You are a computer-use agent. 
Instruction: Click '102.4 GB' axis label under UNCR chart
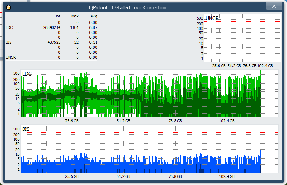[265, 66]
